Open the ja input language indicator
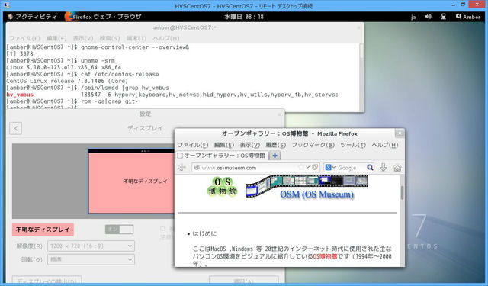 pyautogui.click(x=413, y=17)
